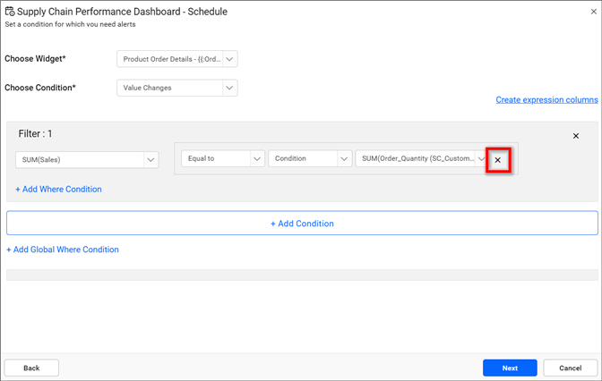Select the SUM(Sales) field box
This screenshot has width=602, height=381.
coord(79,159)
